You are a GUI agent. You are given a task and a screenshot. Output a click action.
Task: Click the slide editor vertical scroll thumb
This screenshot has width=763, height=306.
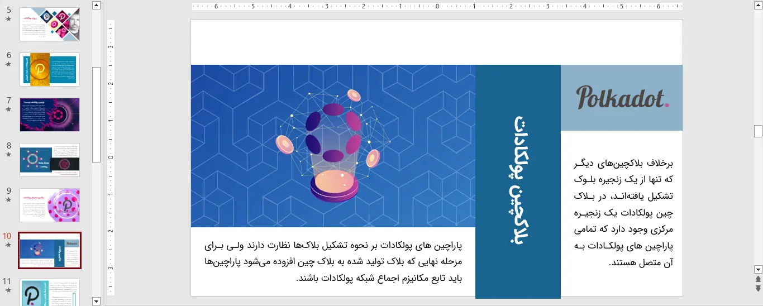click(758, 131)
